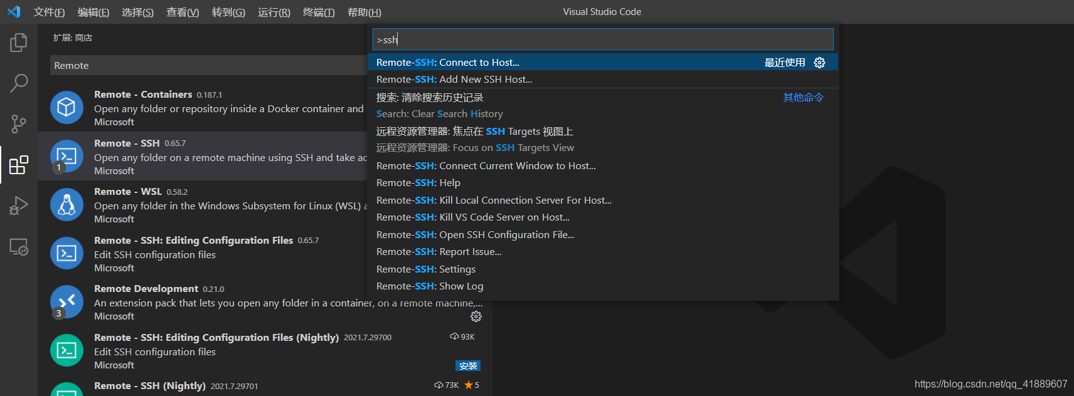Click the 最近使用 label in command palette
This screenshot has height=396, width=1074.
pos(785,63)
